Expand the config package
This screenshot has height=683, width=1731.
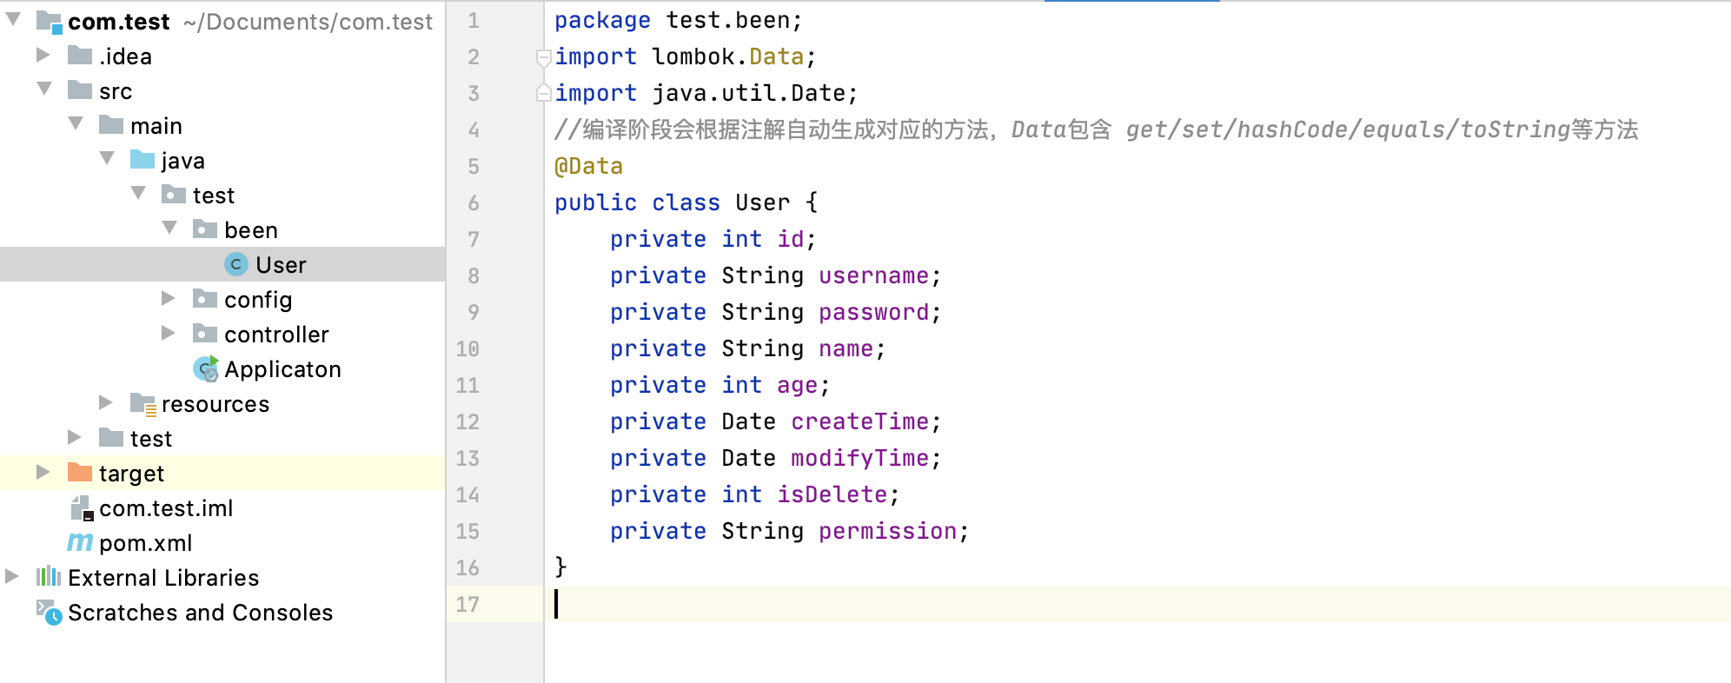point(169,299)
